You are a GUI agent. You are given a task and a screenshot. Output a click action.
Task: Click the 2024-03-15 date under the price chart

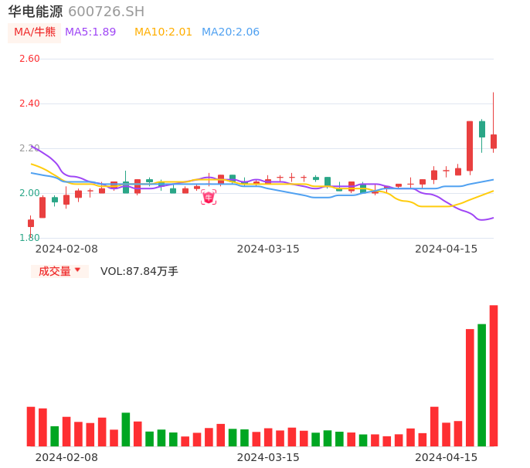(x=268, y=249)
